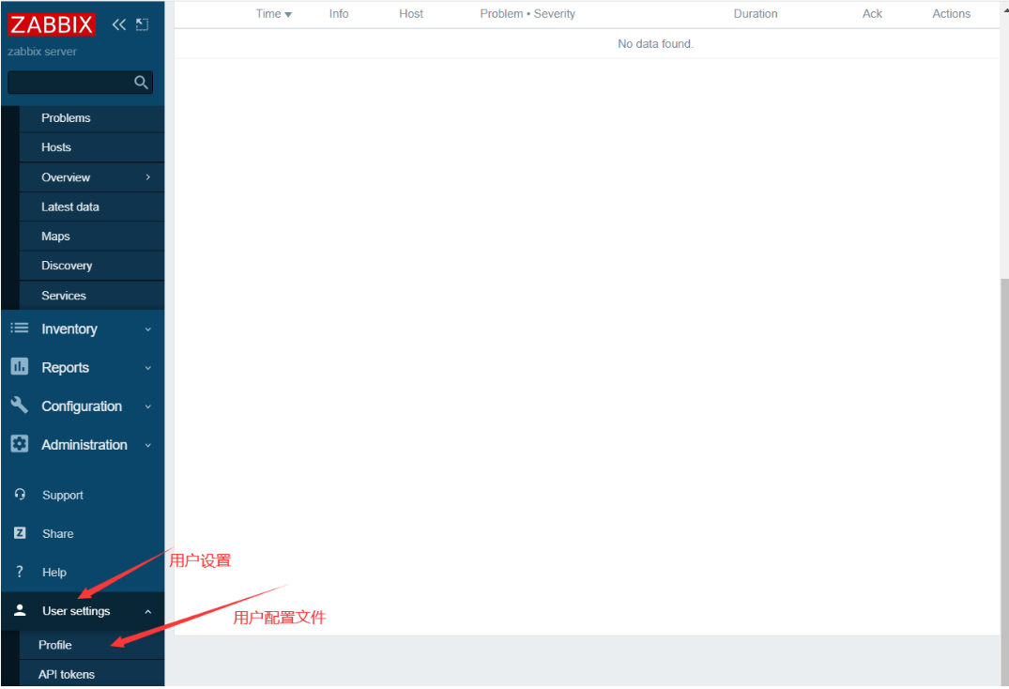This screenshot has width=1009, height=689.
Task: Click the Configuration chevron arrow
Action: (148, 406)
